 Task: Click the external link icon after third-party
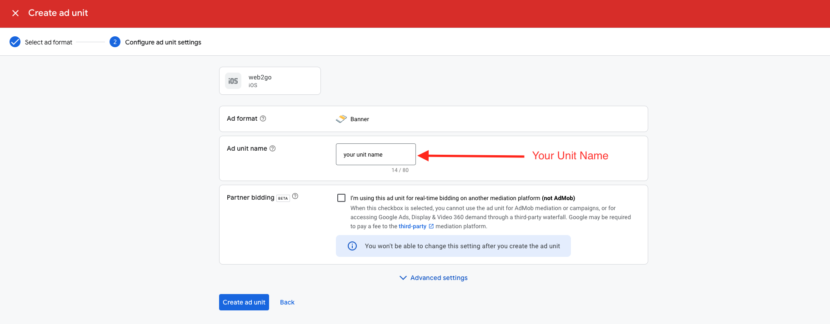(x=431, y=226)
